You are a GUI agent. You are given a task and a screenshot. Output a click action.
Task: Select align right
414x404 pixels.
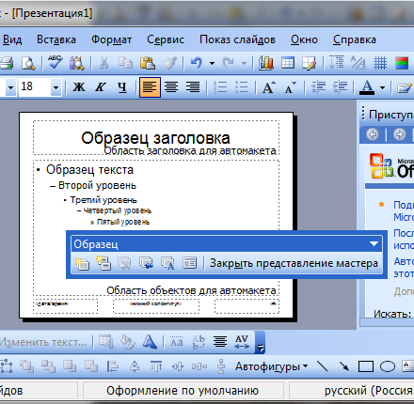[x=193, y=87]
